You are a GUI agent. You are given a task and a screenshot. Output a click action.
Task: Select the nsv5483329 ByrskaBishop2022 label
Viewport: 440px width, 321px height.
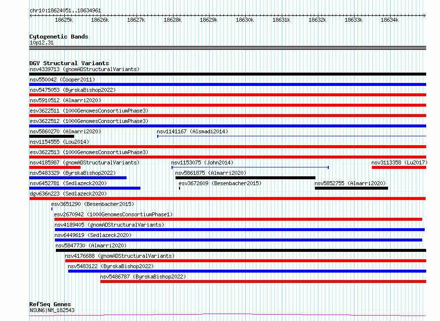click(x=73, y=173)
